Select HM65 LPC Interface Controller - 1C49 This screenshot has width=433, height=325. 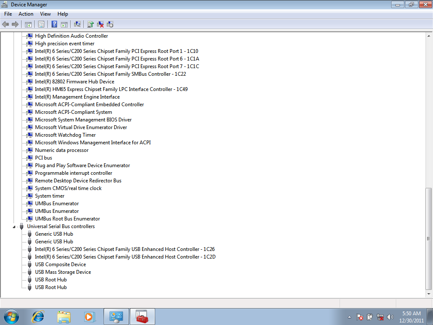pos(111,89)
